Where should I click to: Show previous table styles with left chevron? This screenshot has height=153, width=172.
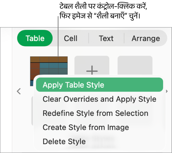(x=19, y=91)
